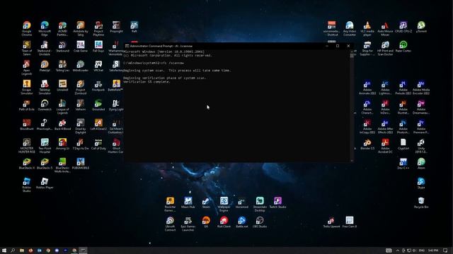Select the Steam desktop icon
The image size is (453, 254).
click(206, 202)
